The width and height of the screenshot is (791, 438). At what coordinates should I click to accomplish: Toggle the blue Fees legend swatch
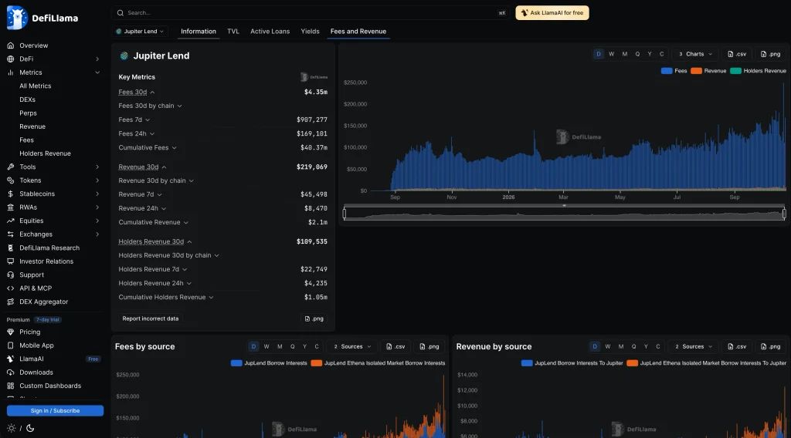click(667, 71)
